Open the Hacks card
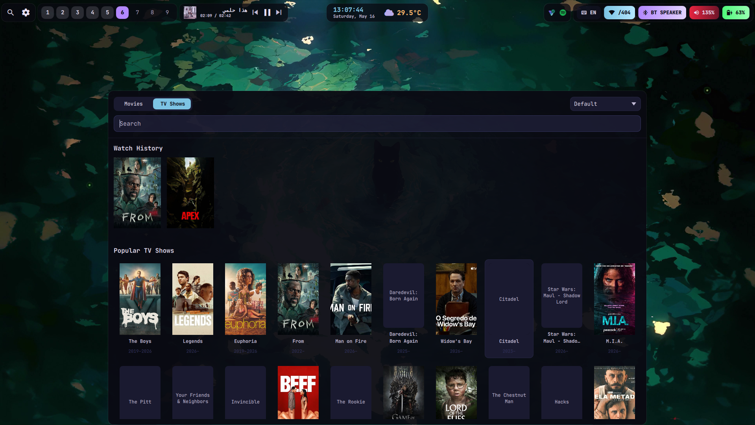Viewport: 755px width, 425px height. tap(562, 393)
